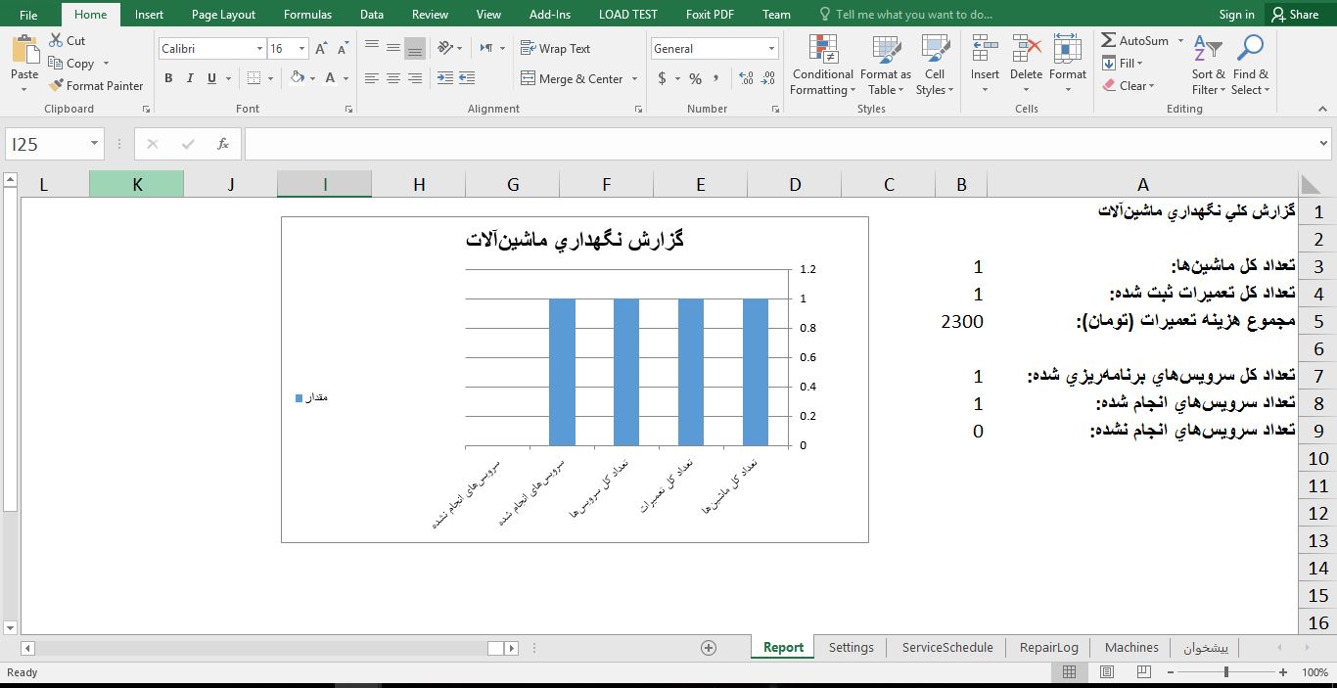Image resolution: width=1337 pixels, height=688 pixels.
Task: Open Cell Styles gallery
Action: point(935,65)
